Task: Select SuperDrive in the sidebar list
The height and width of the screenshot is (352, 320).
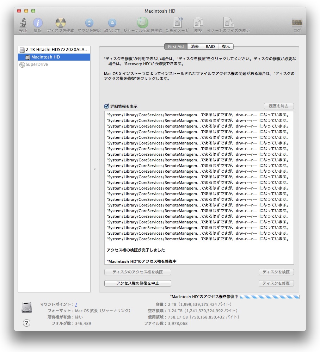Action: click(36, 64)
